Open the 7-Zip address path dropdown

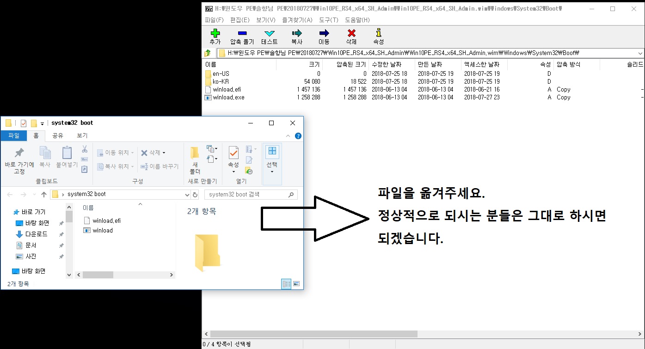(x=640, y=53)
